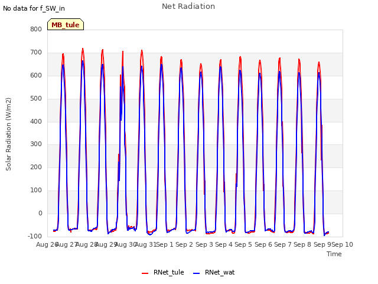Click the 700 y-axis tick label

pyautogui.click(x=36, y=53)
